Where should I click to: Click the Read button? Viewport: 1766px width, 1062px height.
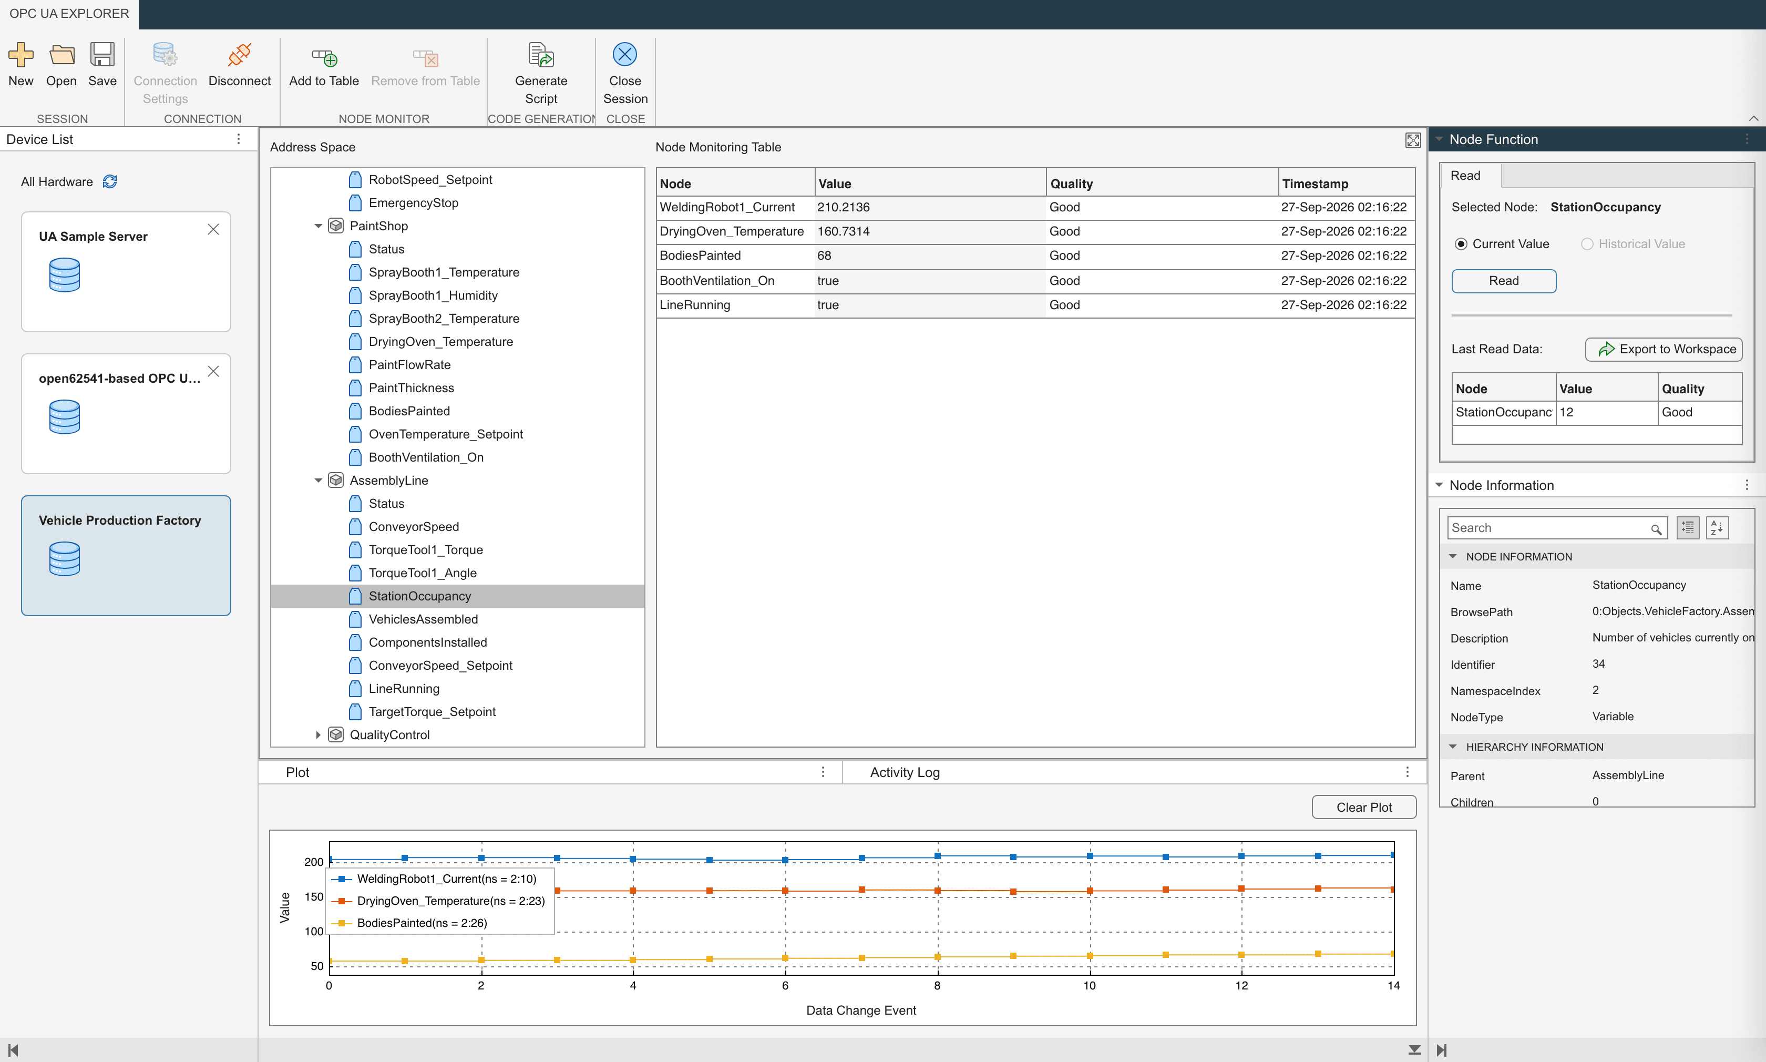(1504, 281)
